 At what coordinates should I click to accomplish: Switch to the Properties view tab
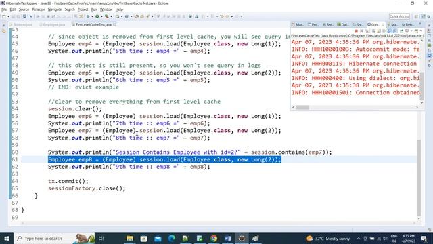pyautogui.click(x=314, y=24)
